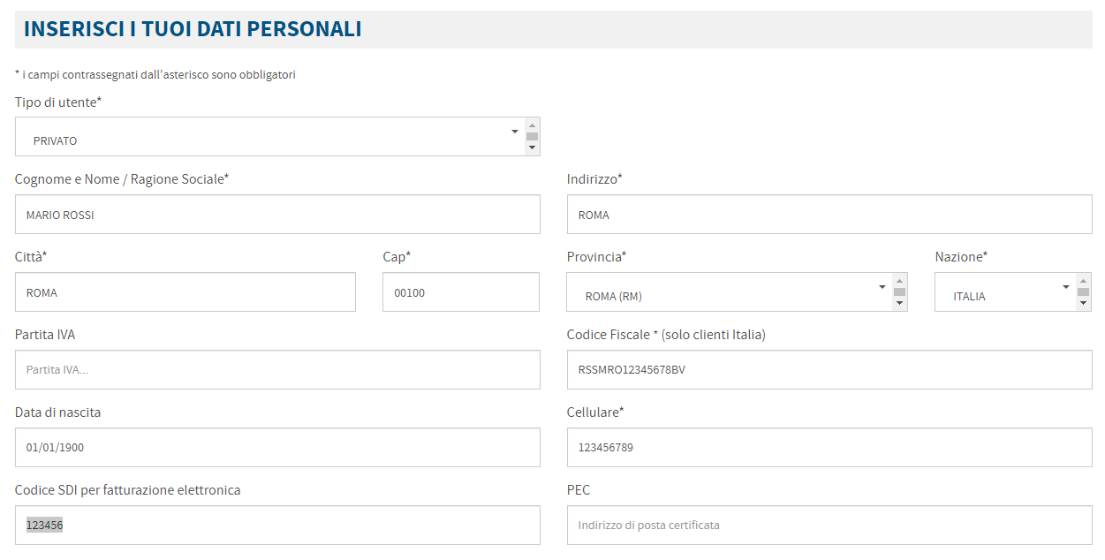Click Provincia list scroll down arrow

(900, 304)
